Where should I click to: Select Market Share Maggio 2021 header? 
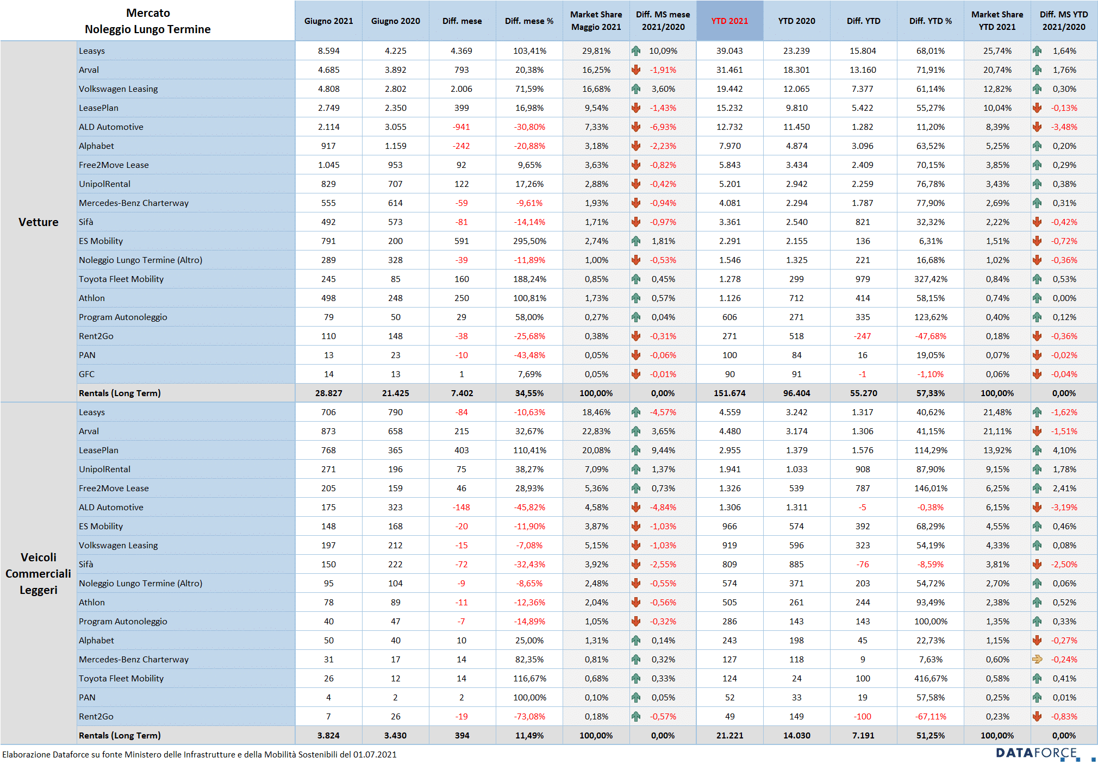click(x=596, y=21)
